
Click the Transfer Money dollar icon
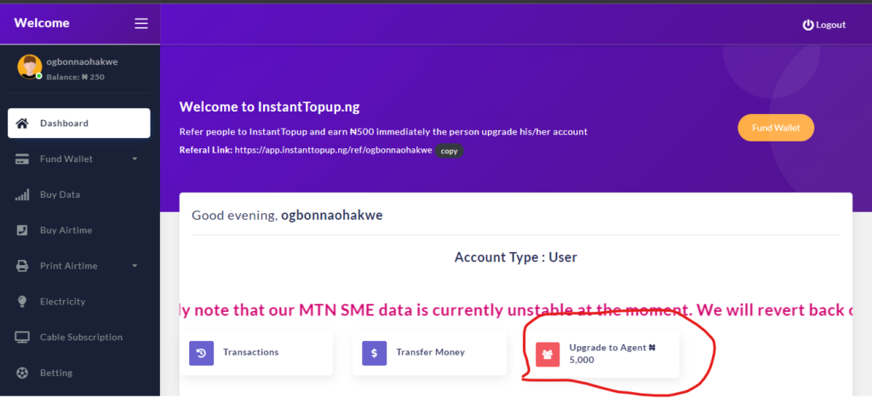pos(375,353)
